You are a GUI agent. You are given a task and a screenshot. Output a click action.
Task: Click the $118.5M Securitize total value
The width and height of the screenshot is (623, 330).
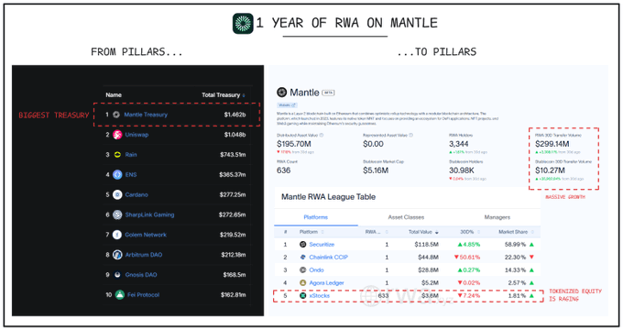tap(426, 245)
